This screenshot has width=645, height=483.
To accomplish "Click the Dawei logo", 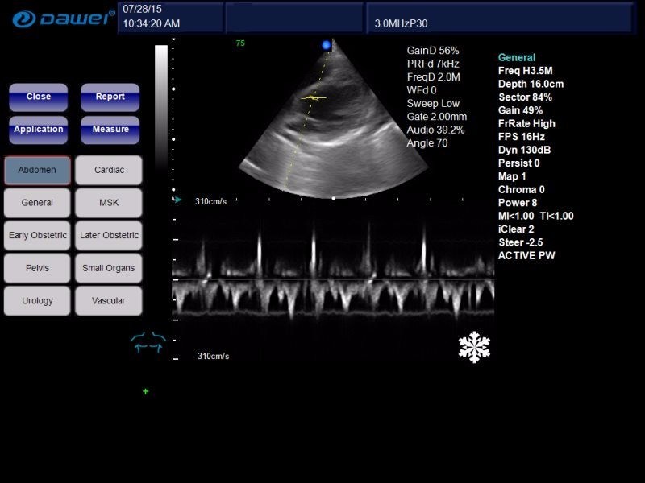I will (x=63, y=18).
